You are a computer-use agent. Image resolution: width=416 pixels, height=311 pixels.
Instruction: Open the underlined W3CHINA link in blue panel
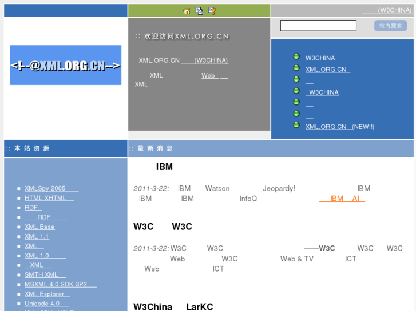pyautogui.click(x=322, y=92)
